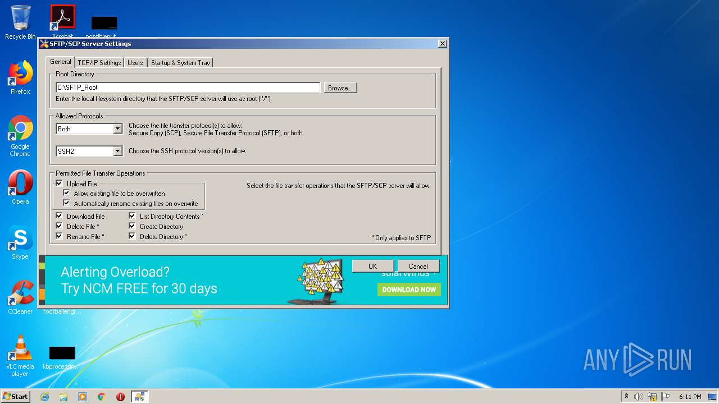Open the possibleput desktop file

pos(104,27)
